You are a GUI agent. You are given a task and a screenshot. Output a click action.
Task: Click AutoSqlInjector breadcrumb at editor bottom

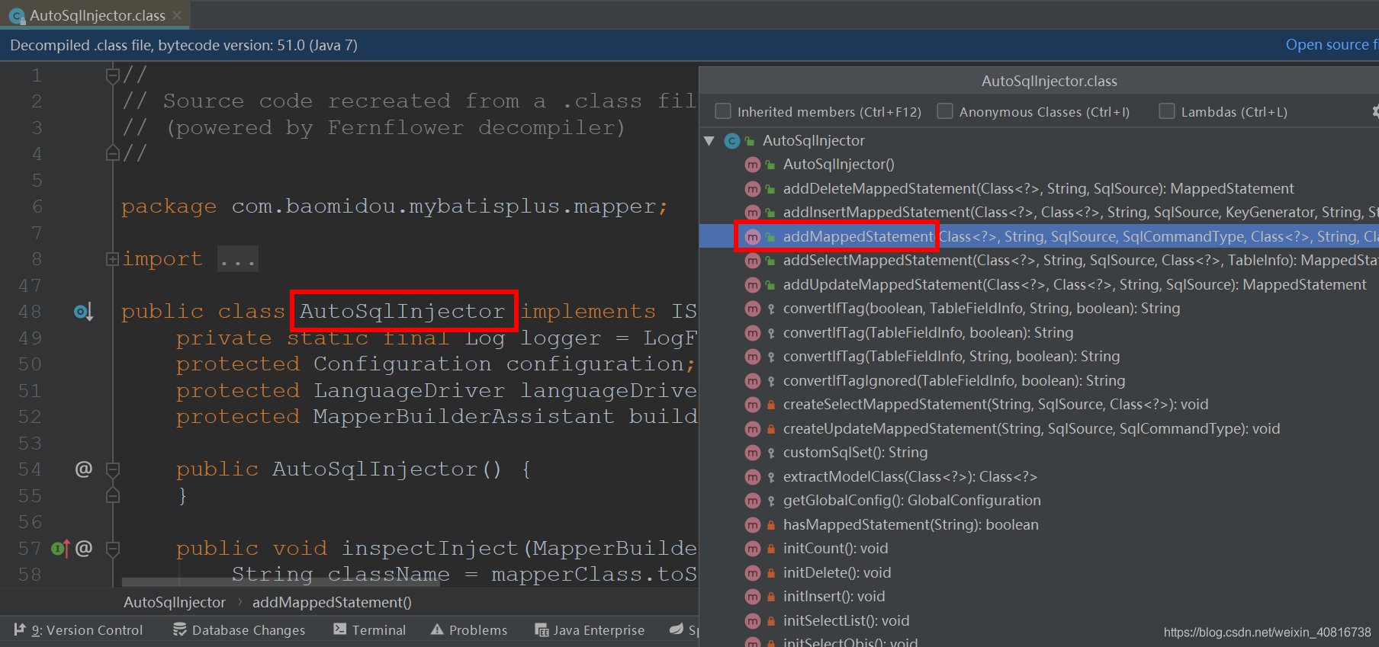[x=175, y=602]
